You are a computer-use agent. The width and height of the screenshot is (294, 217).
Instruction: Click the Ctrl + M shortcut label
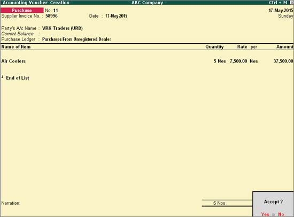pos(278,3)
